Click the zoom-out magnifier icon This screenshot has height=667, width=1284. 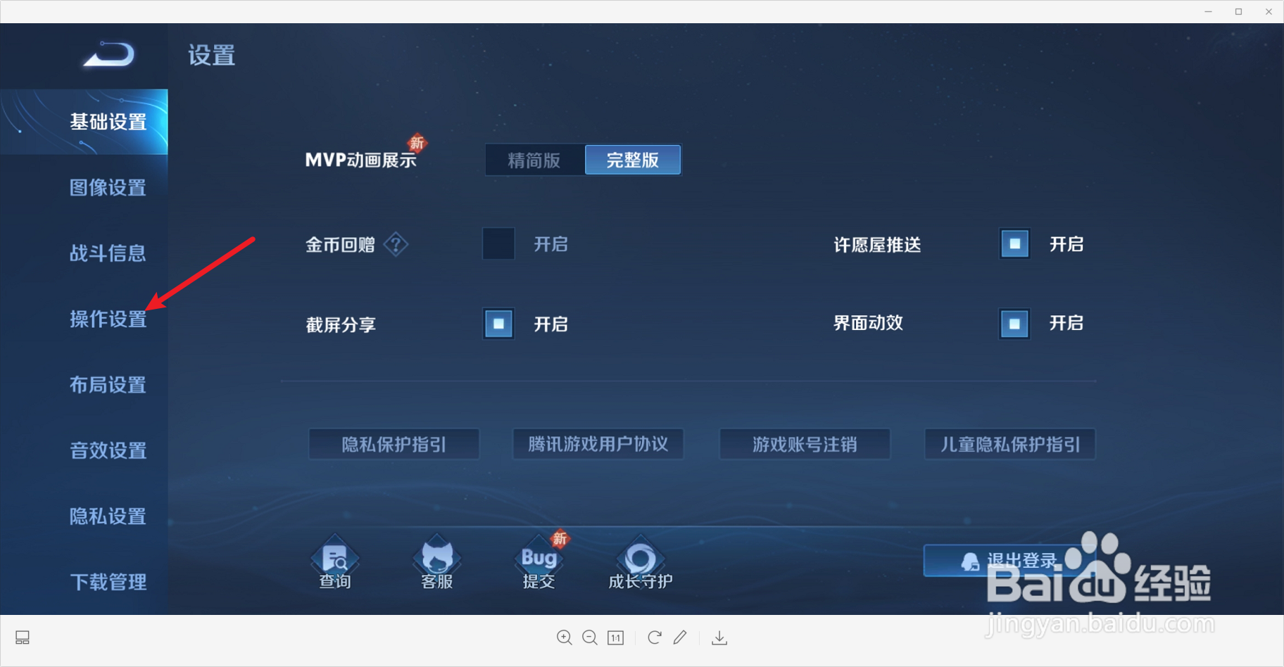590,637
